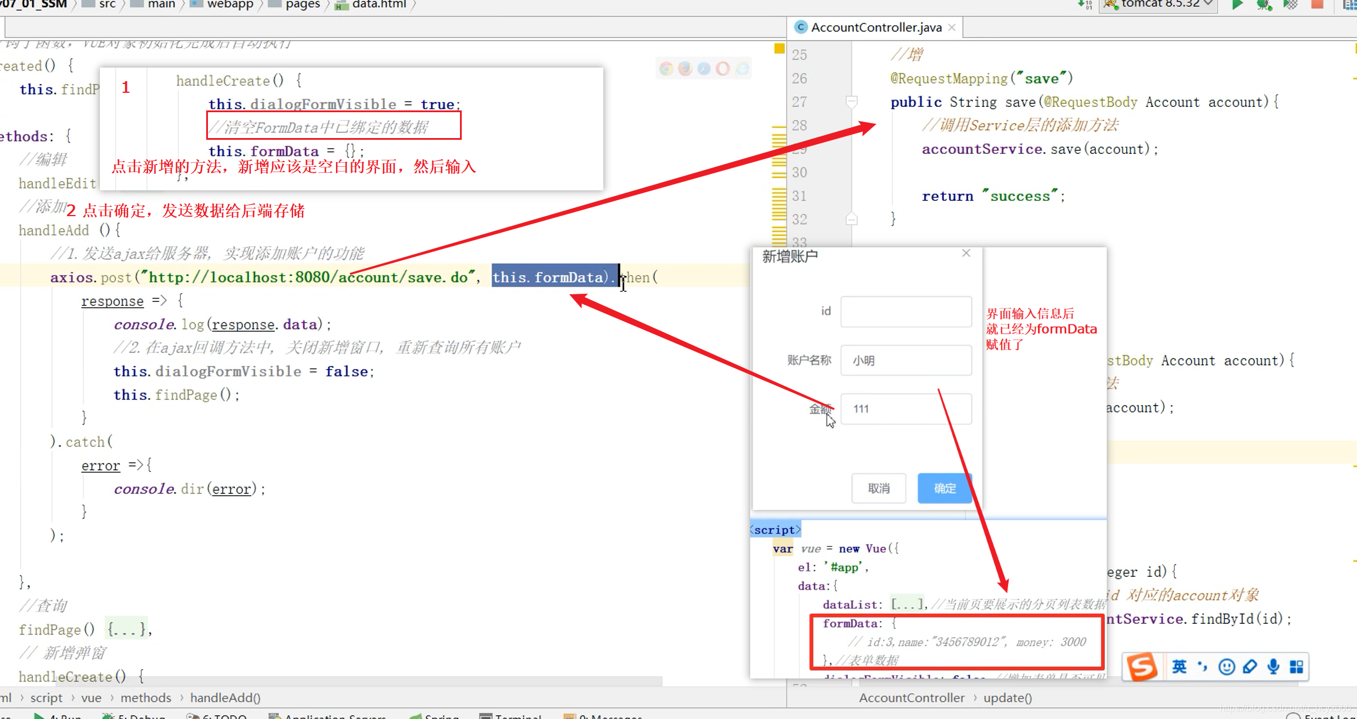Click the this.findPage() call in response handler
1357x719 pixels.
pyautogui.click(x=176, y=395)
